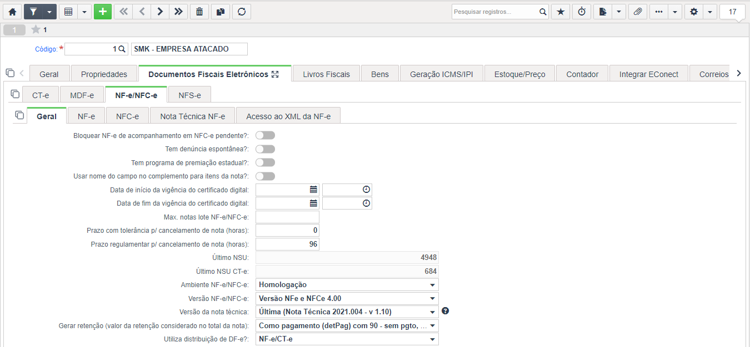Open the filter funnel tool
The width and height of the screenshot is (750, 347).
pyautogui.click(x=33, y=12)
